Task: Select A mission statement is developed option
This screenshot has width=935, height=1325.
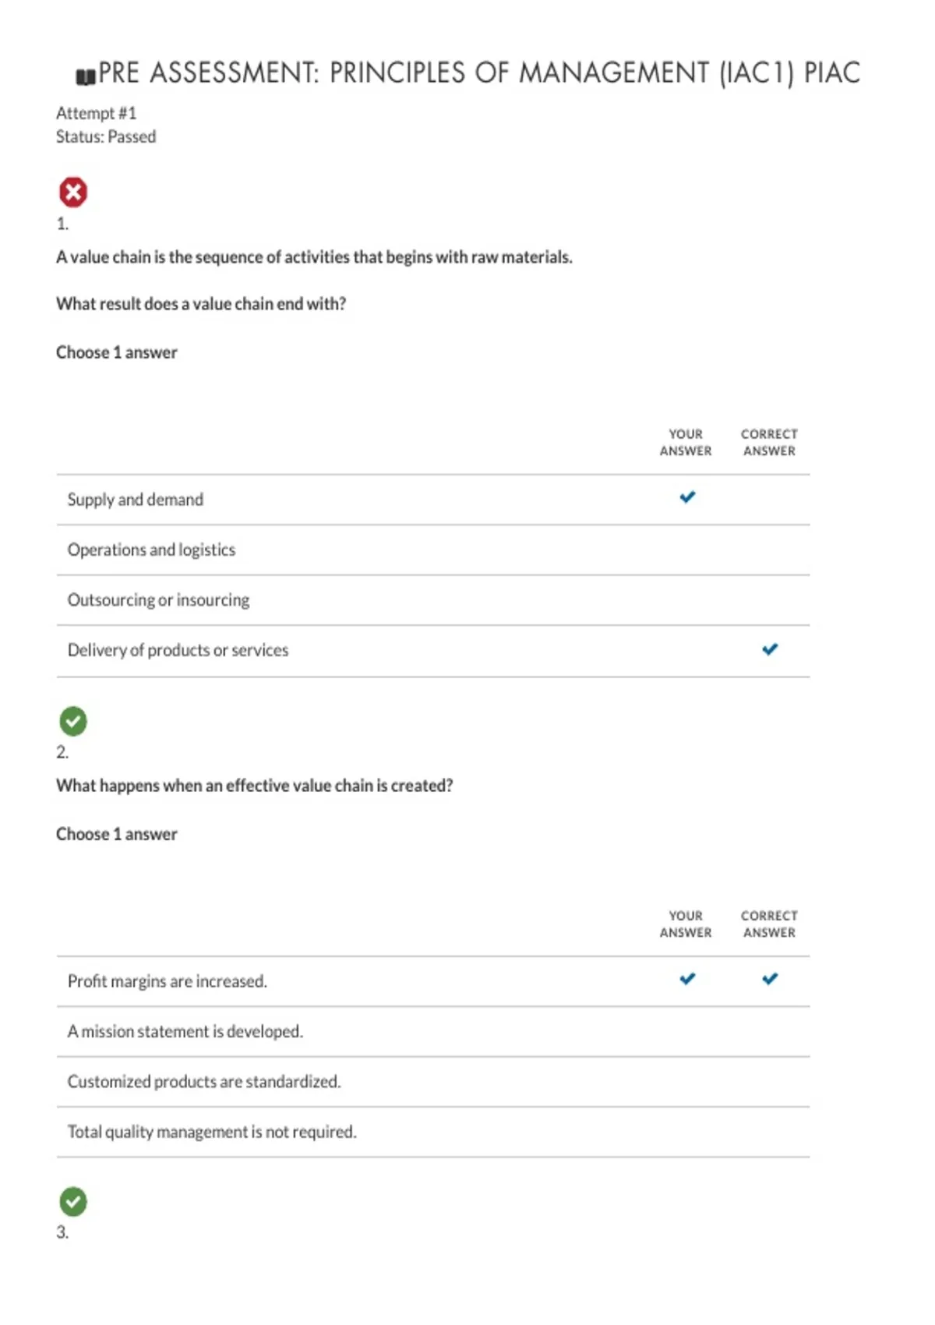Action: pos(433,1032)
